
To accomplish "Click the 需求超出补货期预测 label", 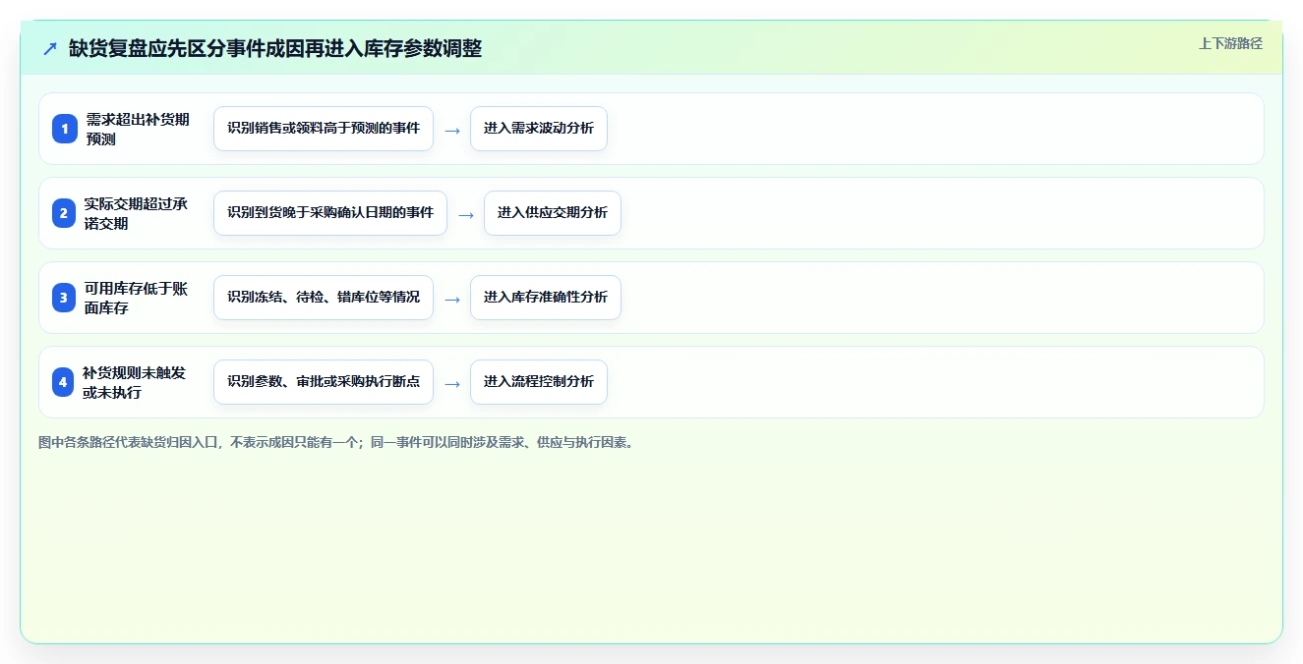I will pos(138,129).
